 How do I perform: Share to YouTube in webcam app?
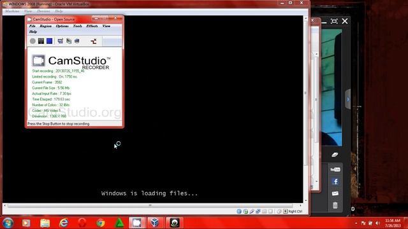point(335,170)
